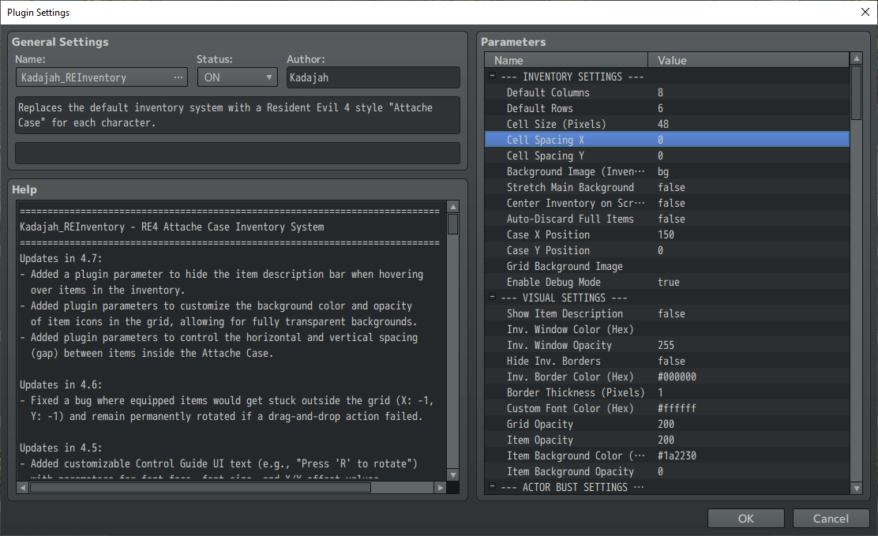
Task: Select the Case X Position parameter
Action: (x=667, y=234)
